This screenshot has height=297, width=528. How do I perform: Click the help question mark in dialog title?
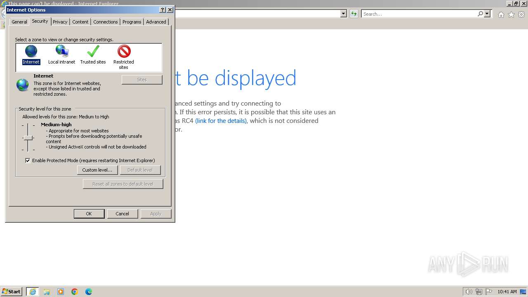(x=162, y=9)
